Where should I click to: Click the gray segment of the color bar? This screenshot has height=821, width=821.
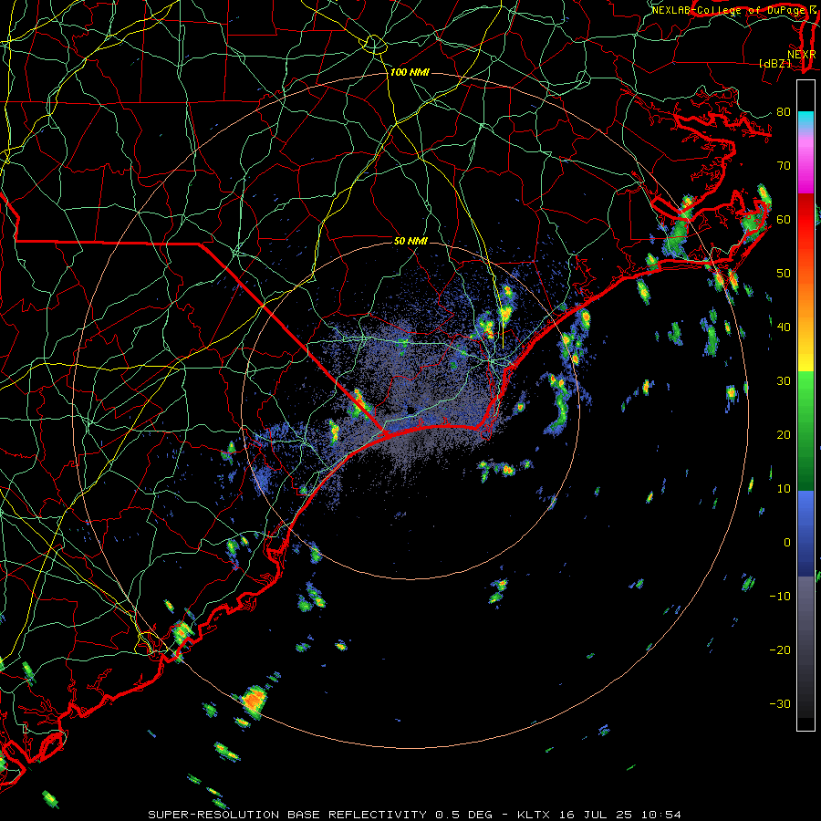click(x=805, y=647)
